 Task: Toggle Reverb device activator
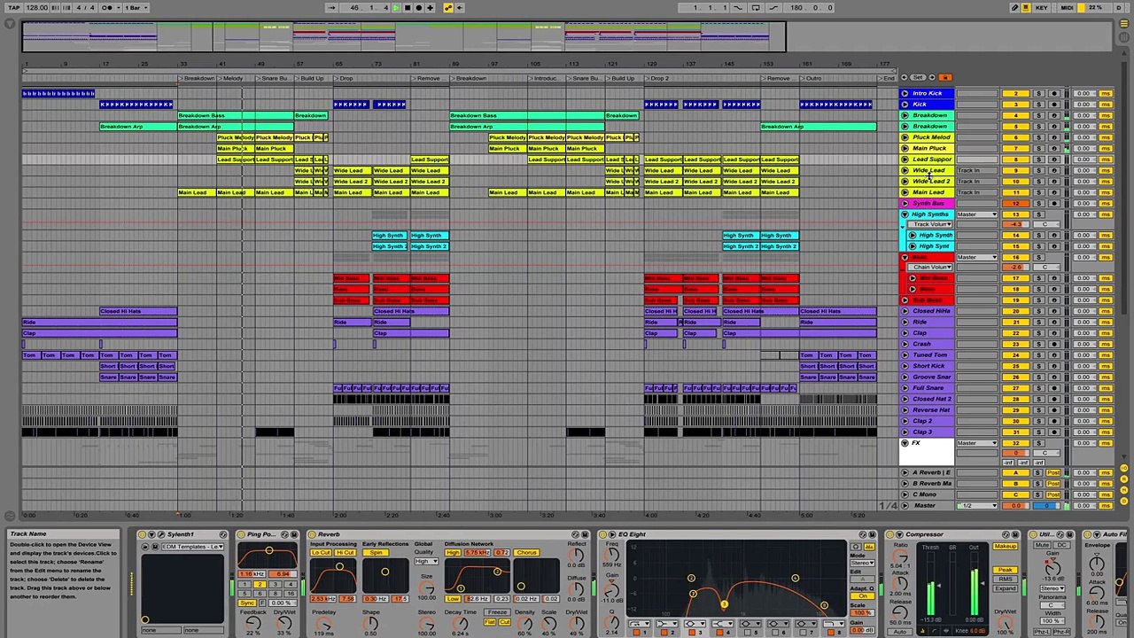(312, 534)
